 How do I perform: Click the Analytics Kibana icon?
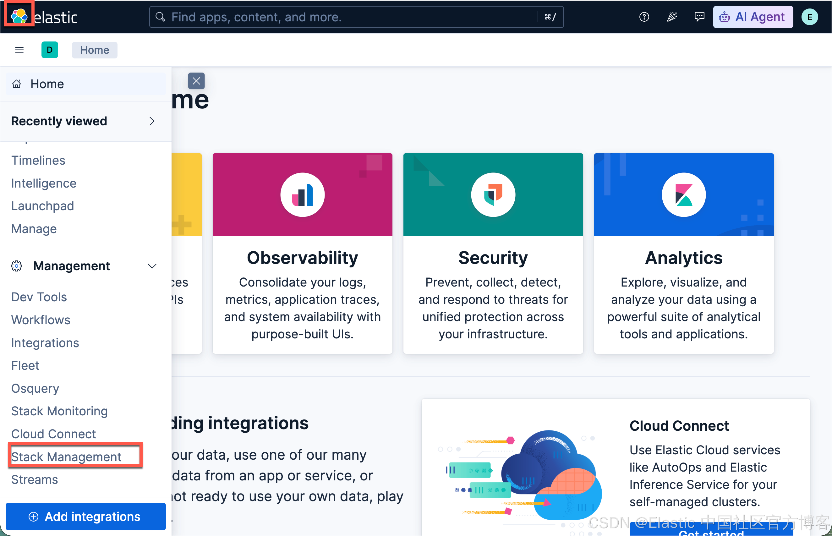[684, 194]
